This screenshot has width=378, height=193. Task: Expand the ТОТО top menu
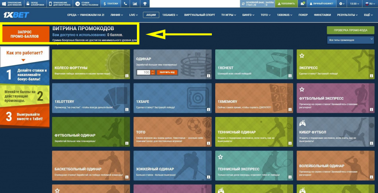point(266,15)
